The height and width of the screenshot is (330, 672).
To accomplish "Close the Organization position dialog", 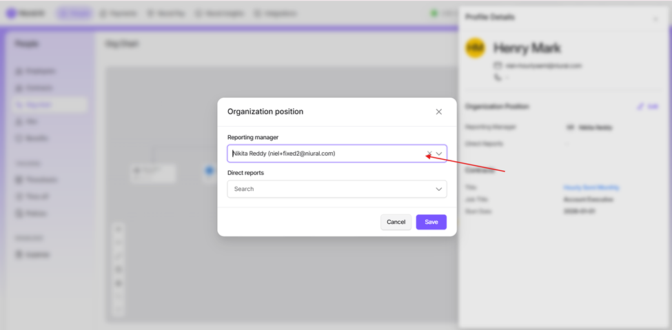I will coord(439,112).
